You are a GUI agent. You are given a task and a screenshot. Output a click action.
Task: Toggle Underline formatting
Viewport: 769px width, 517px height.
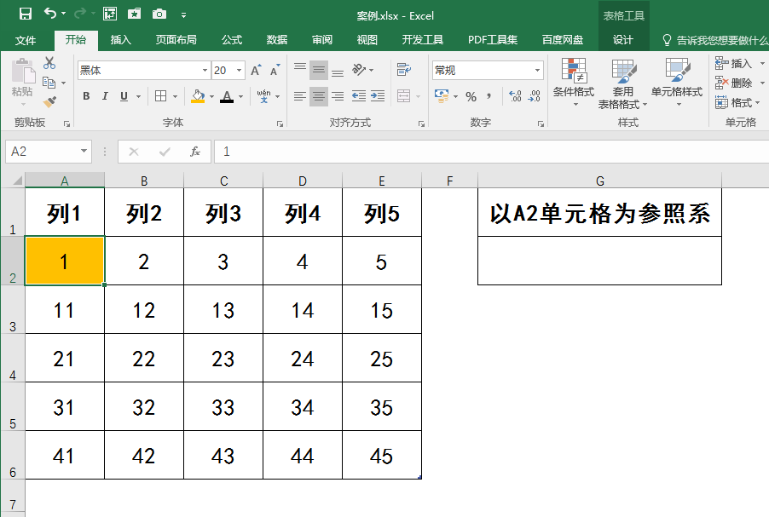tap(124, 96)
